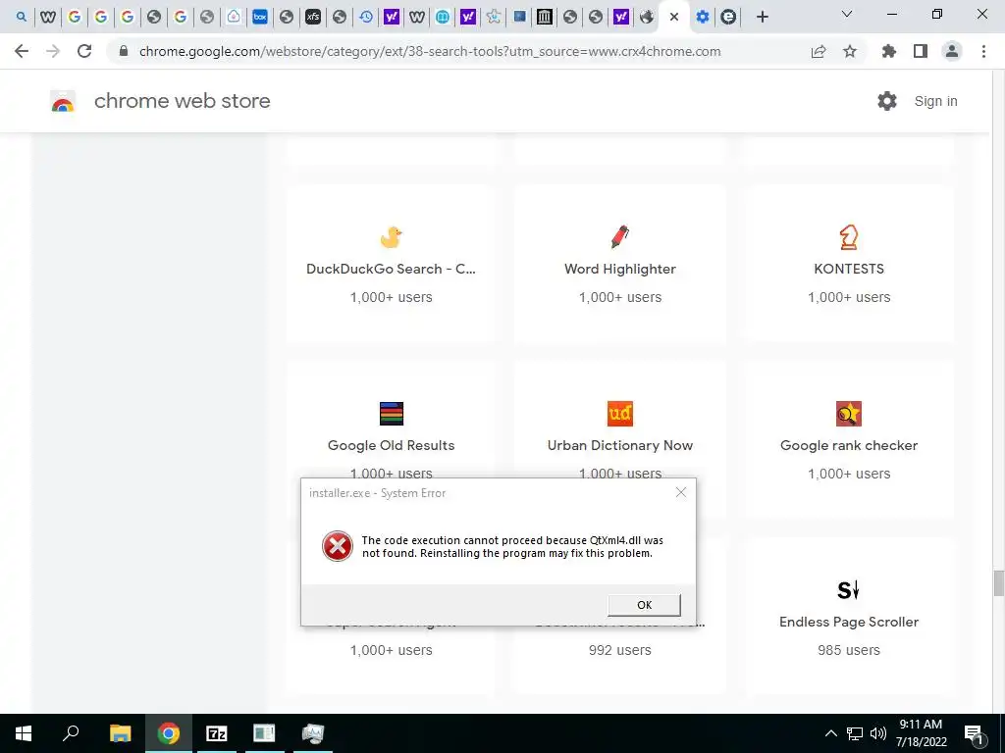Open the Google rank checker title

pos(849,446)
